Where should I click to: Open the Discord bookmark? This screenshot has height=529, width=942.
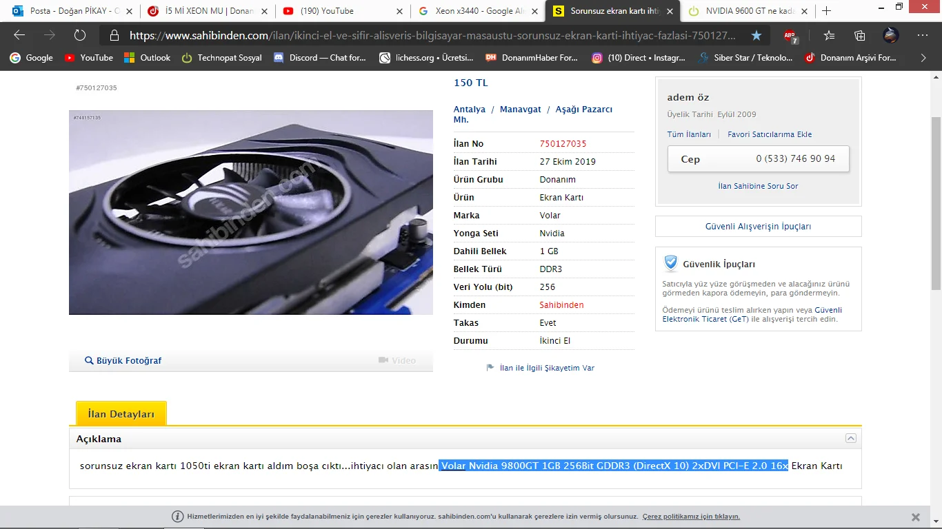[x=319, y=58]
